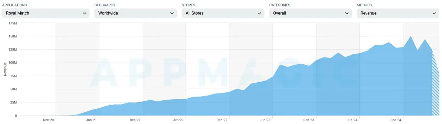The image size is (442, 124).
Task: Click the 175M y-axis label
Action: 12,23
